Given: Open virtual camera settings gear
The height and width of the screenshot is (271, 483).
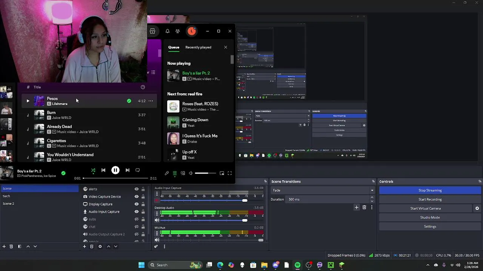Looking at the screenshot, I should coord(477,209).
